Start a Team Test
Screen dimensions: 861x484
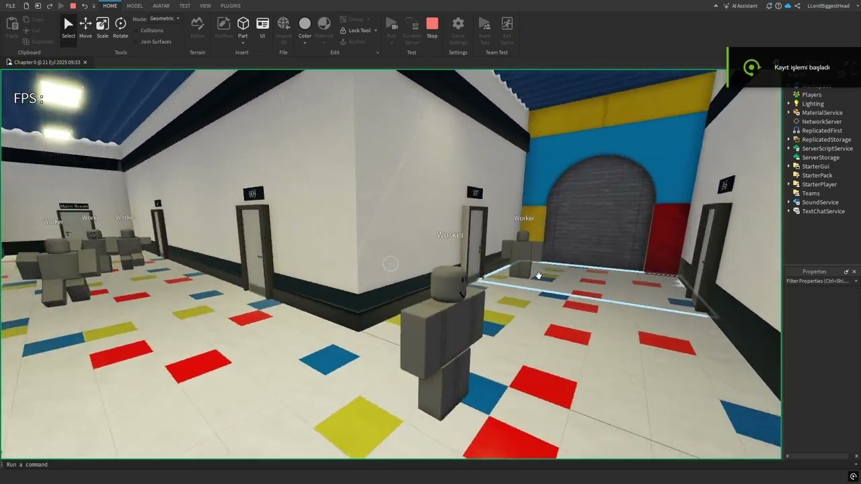click(484, 30)
